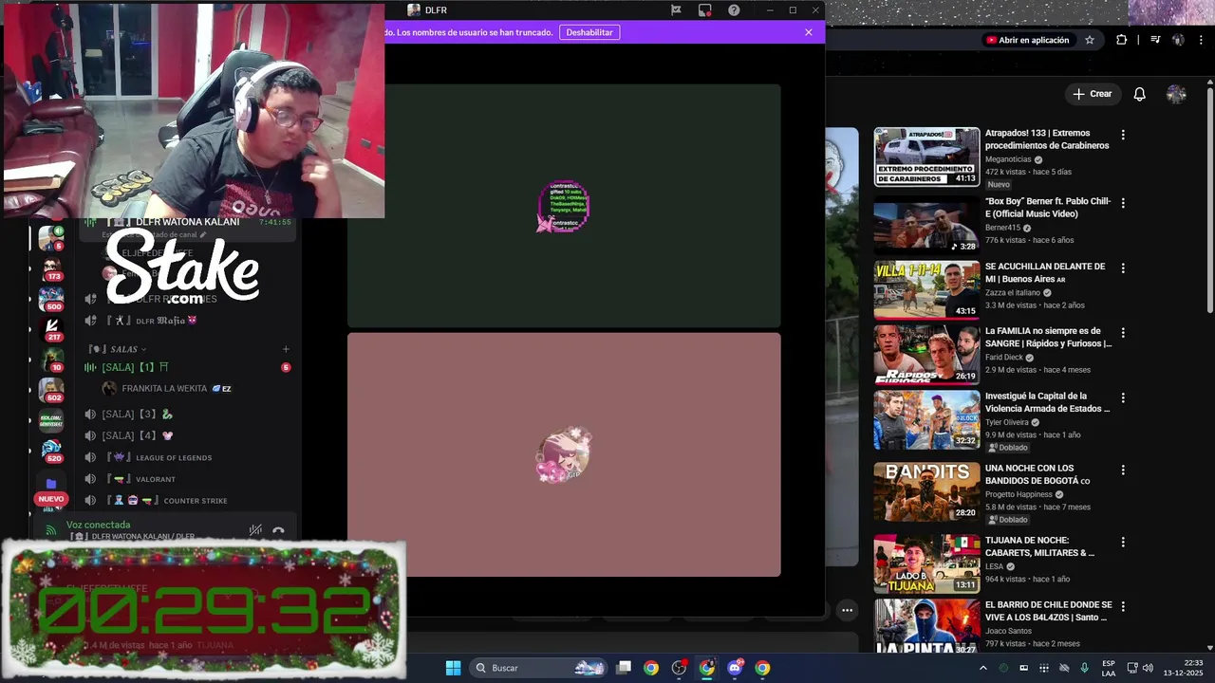Viewport: 1215px width, 683px height.
Task: Open the Discord server folder marked NUEVO
Action: 51,484
